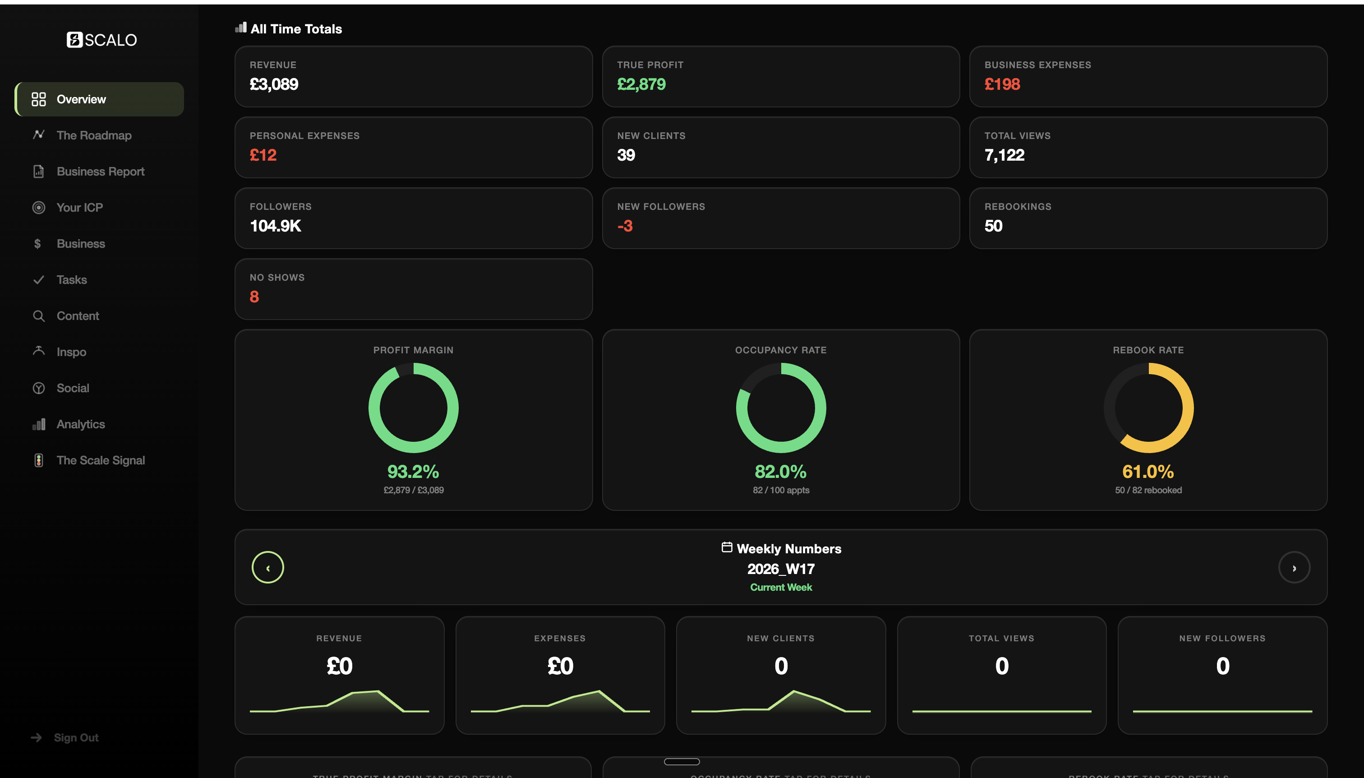Click the Content magnifier icon
1364x778 pixels.
coord(38,316)
